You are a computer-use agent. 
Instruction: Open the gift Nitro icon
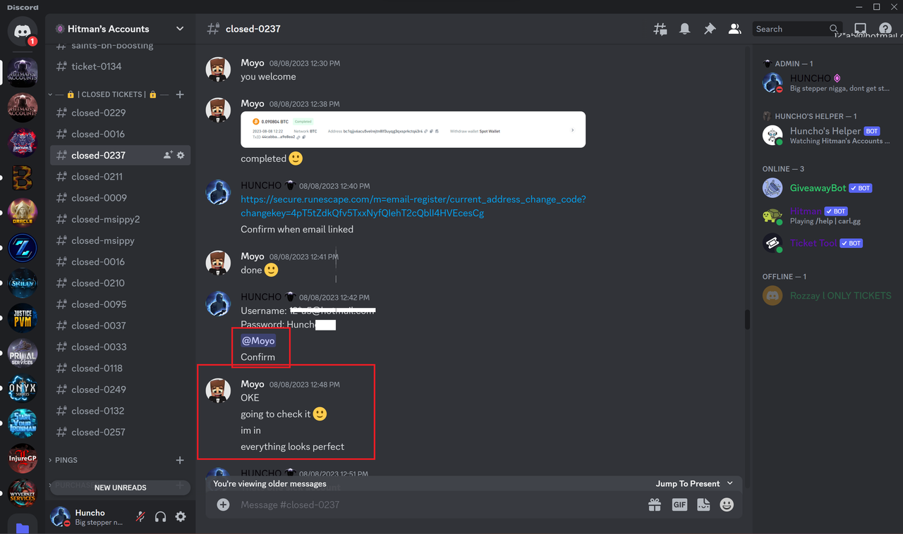[x=655, y=504]
